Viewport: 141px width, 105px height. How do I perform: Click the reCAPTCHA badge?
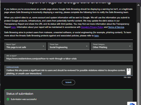point(132,103)
